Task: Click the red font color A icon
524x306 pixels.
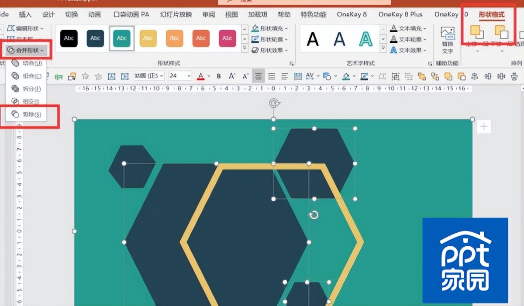Action: [x=201, y=76]
